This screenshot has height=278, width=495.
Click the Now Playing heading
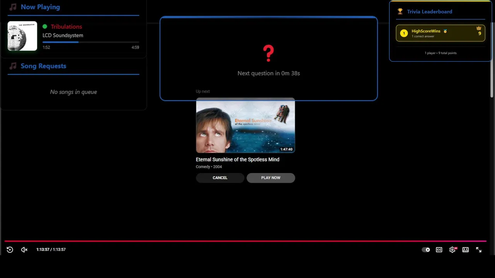coord(40,7)
